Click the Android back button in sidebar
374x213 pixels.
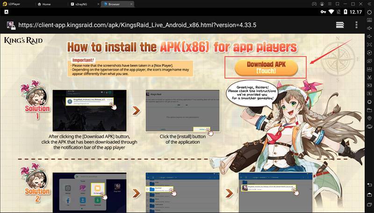(369, 185)
